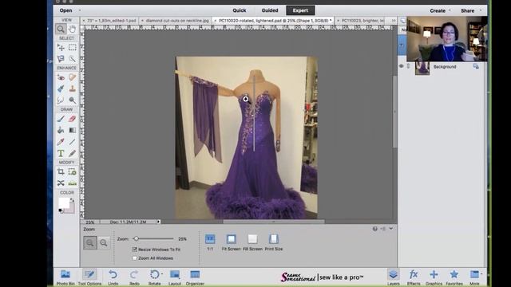Image resolution: width=511 pixels, height=287 pixels.
Task: Select the Quick Selection tool
Action: pos(73,59)
